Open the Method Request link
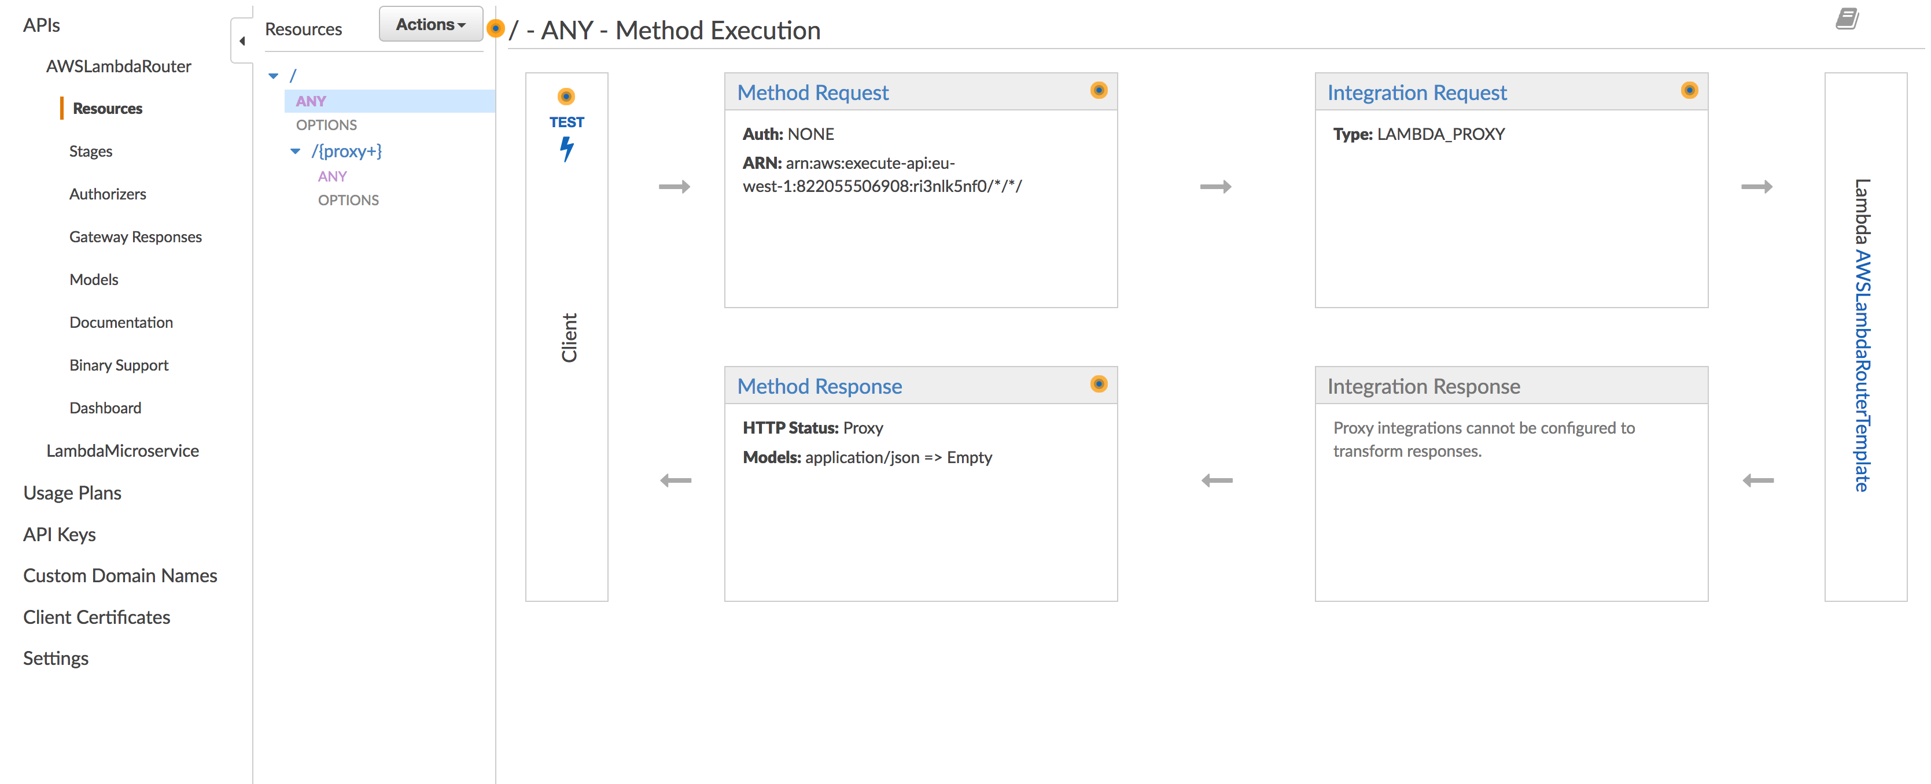This screenshot has width=1931, height=784. click(813, 92)
